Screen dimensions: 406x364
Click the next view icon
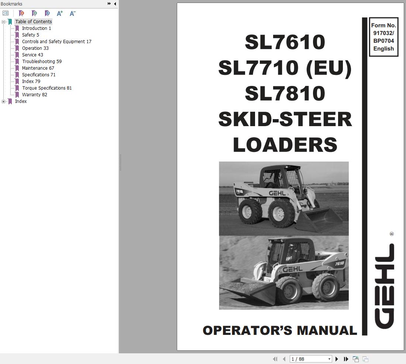[x=365, y=358]
